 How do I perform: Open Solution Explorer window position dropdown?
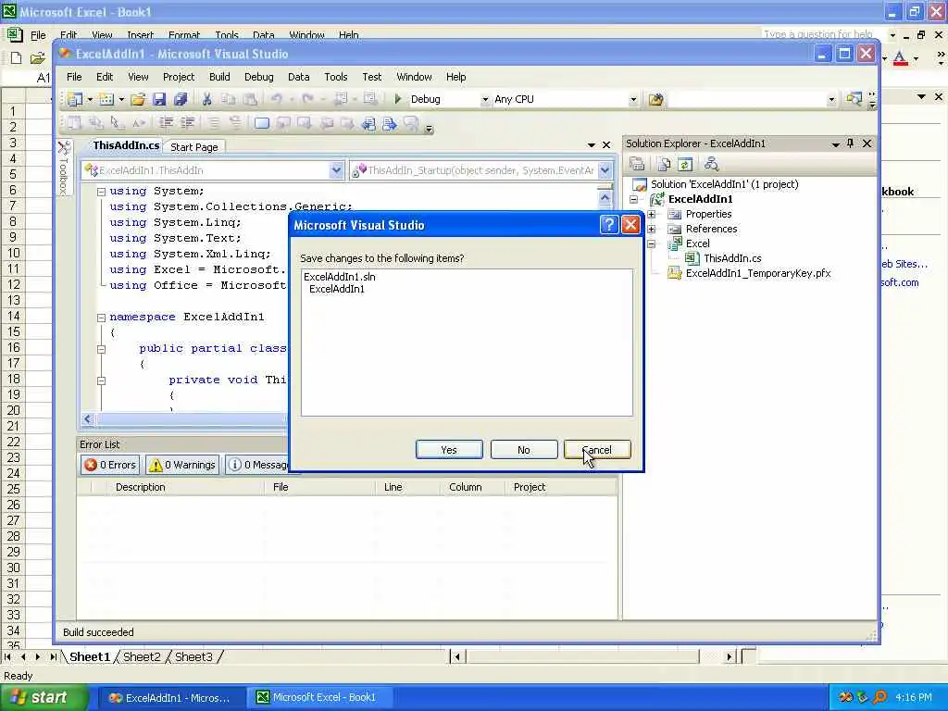point(836,143)
